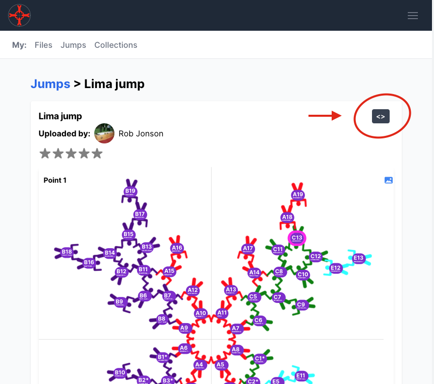Click the B18 jumper on far left

coord(67,252)
